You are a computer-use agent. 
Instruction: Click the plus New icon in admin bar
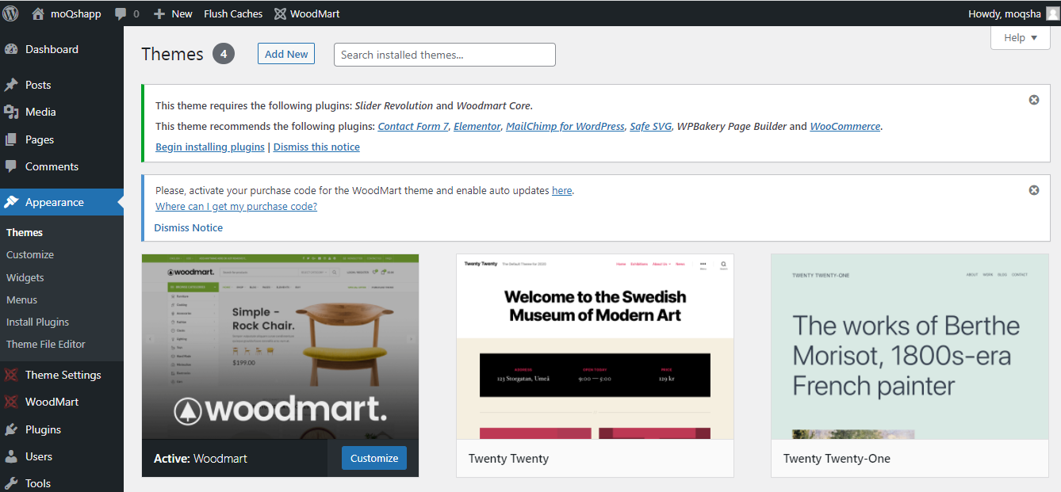[159, 13]
